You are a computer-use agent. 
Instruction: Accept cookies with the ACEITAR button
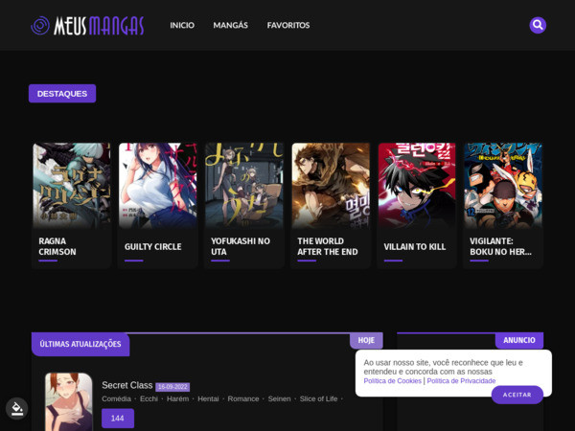click(517, 395)
